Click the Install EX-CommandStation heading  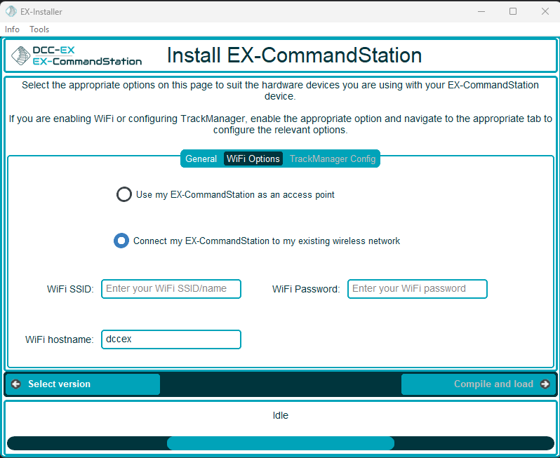click(x=294, y=55)
